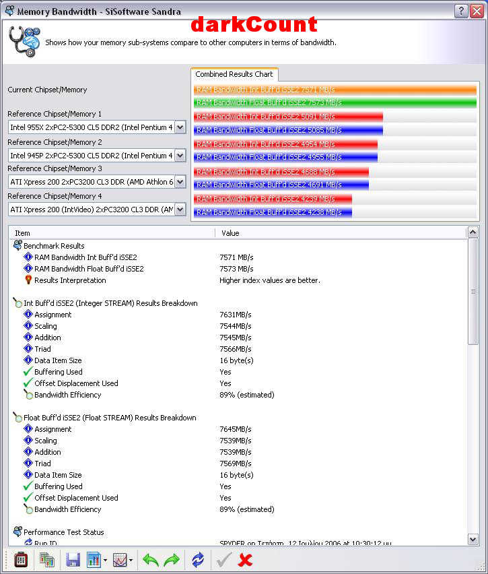
Task: Click the stethoscope module icon in header
Action: click(x=24, y=41)
